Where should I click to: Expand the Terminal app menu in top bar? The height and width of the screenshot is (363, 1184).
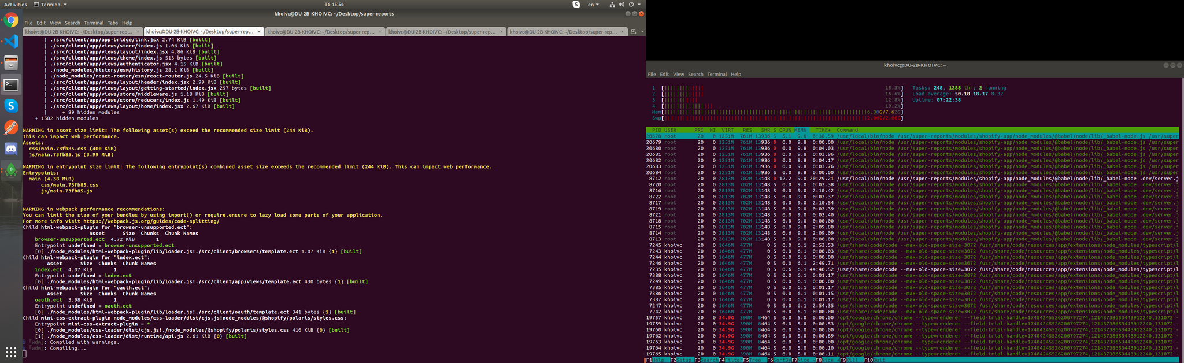(50, 5)
